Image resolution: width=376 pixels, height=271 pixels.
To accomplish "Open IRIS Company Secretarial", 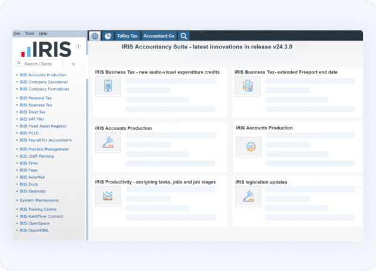I will tap(44, 82).
